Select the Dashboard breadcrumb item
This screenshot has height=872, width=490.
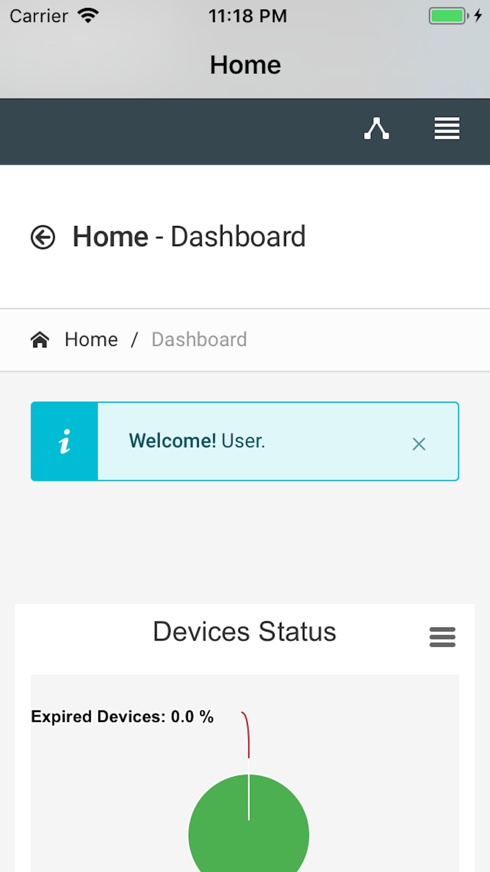[x=199, y=339]
